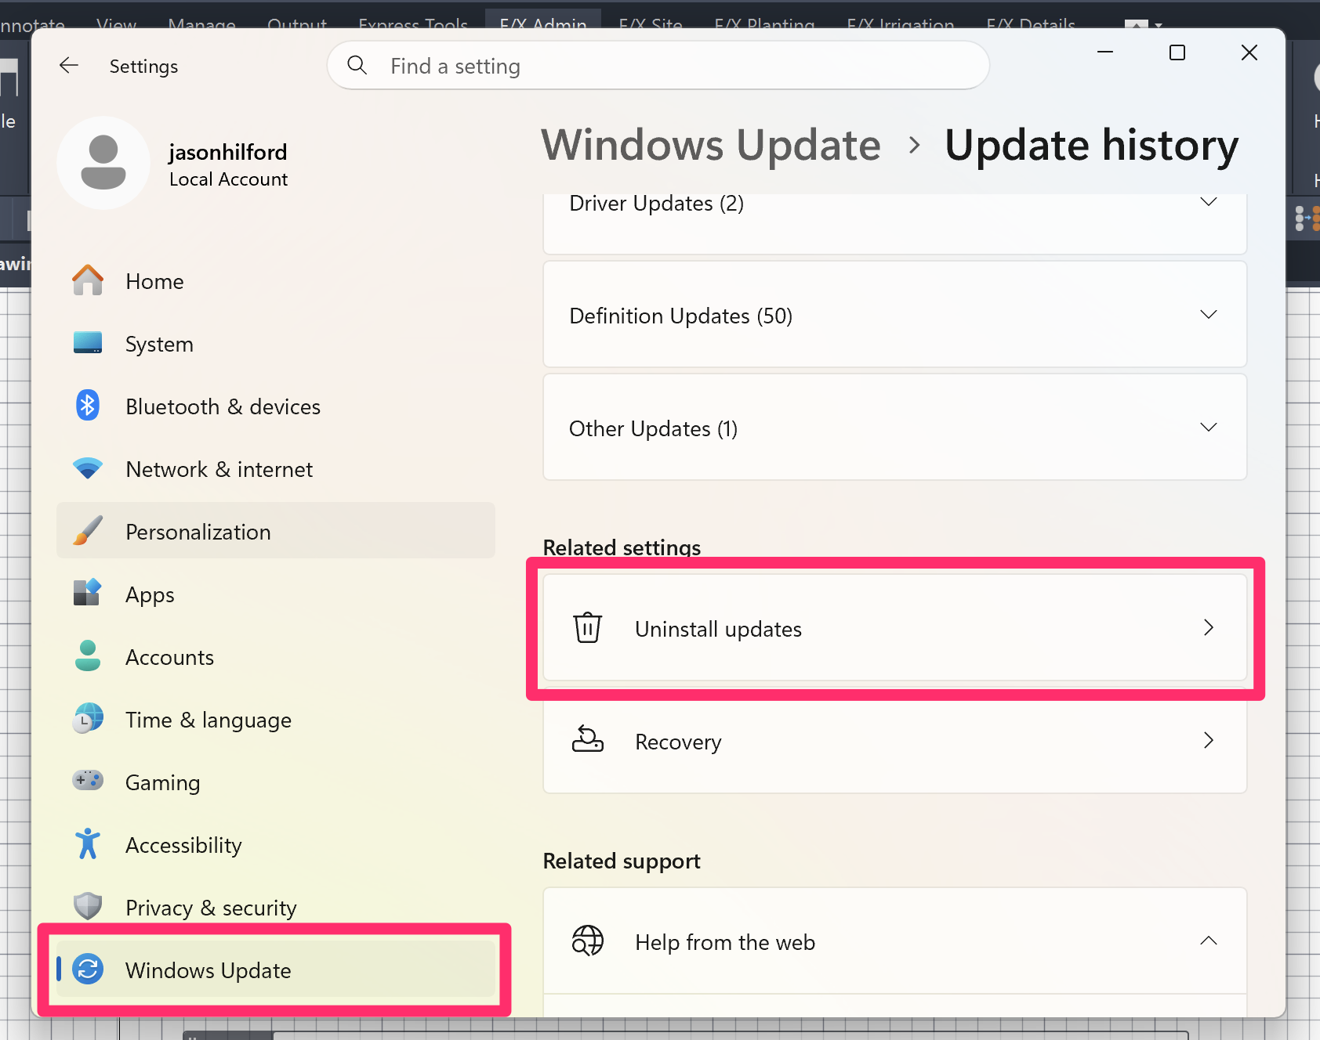Open Privacy & security via its shield icon

click(x=88, y=906)
